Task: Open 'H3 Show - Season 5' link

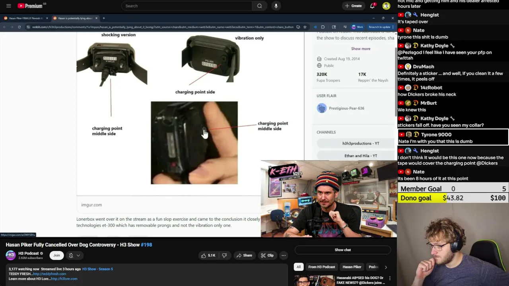Action: pos(97,269)
